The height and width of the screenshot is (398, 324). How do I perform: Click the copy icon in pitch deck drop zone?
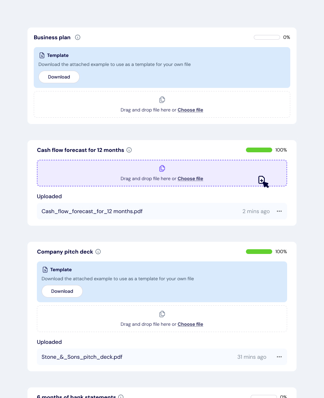[x=162, y=314]
